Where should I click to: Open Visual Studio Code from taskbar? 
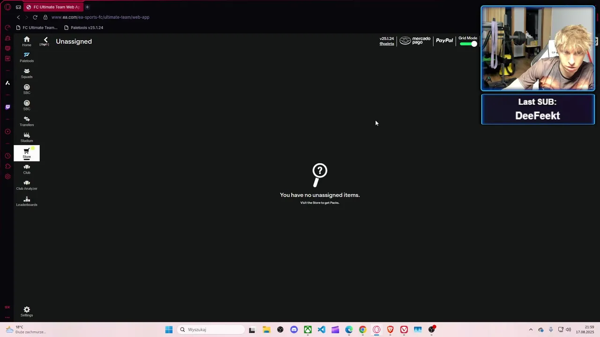pyautogui.click(x=322, y=330)
